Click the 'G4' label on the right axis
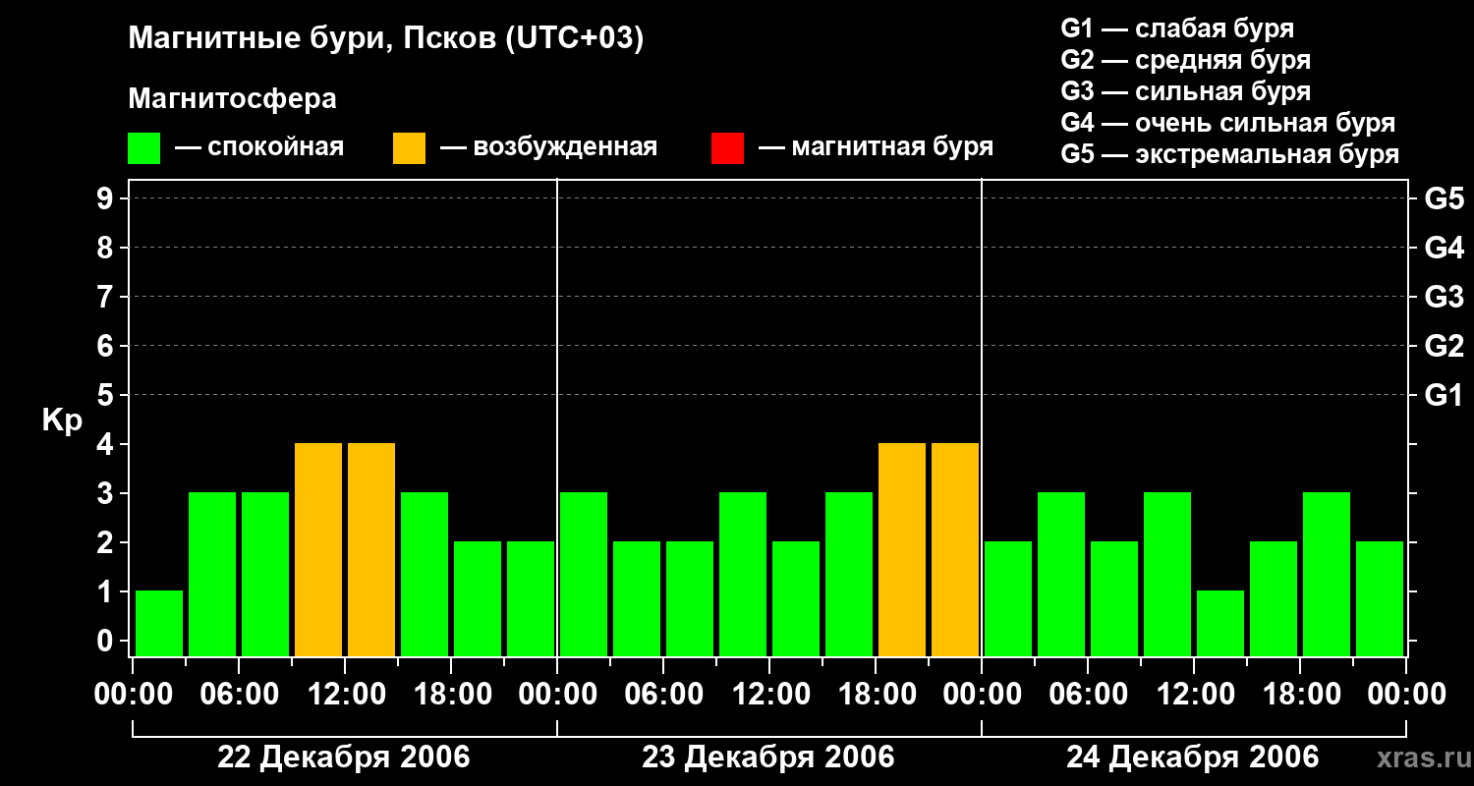The height and width of the screenshot is (786, 1474). (1444, 248)
